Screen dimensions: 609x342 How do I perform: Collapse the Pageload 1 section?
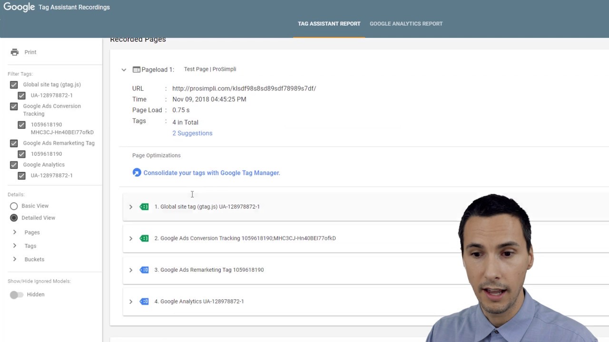coord(124,70)
